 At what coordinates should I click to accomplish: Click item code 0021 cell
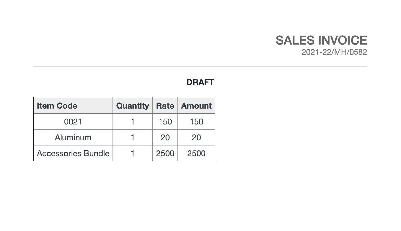point(73,122)
